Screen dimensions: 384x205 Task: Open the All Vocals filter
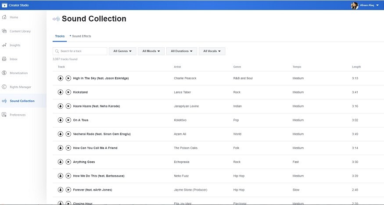tap(212, 51)
